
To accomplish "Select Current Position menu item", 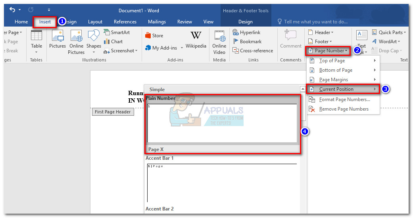I will click(343, 89).
